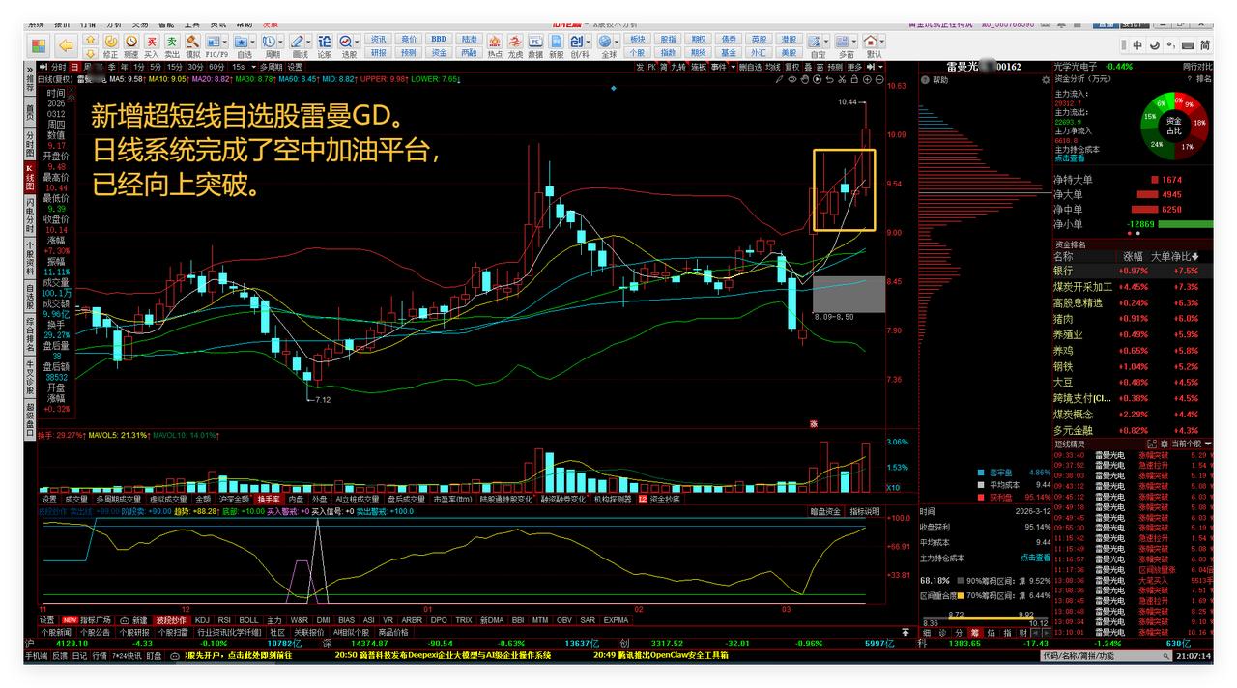Open the 论股 discussion icon
Screen dimensions: 1237x688
[325, 43]
